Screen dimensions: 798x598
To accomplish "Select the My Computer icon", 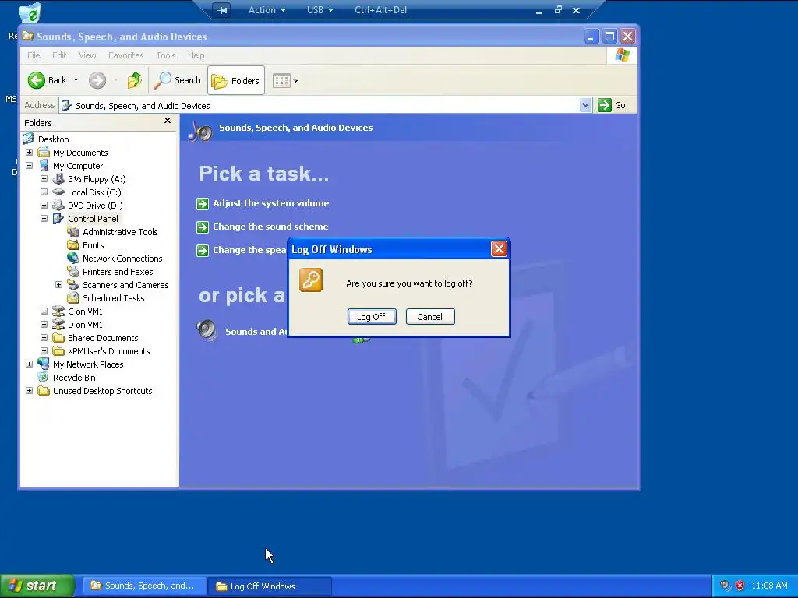I will [x=44, y=166].
